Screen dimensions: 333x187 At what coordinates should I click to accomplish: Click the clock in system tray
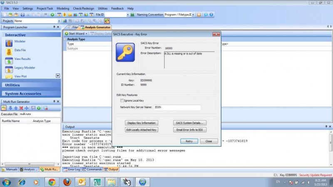(321, 182)
